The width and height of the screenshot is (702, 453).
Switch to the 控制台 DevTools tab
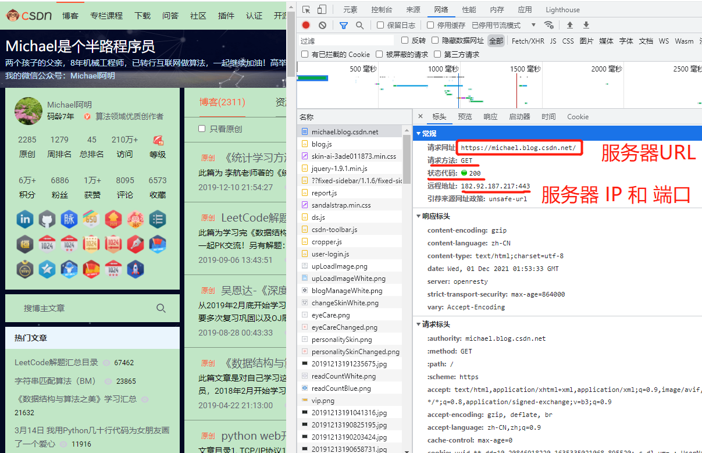tap(382, 10)
